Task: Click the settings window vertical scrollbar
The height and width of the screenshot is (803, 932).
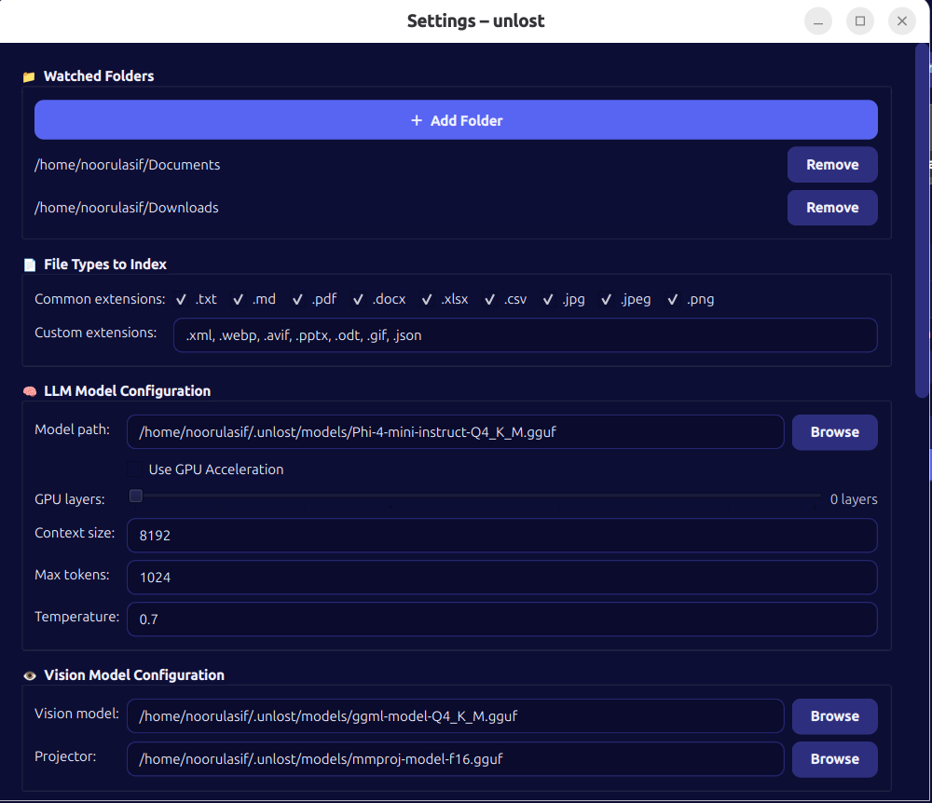Action: pyautogui.click(x=922, y=221)
